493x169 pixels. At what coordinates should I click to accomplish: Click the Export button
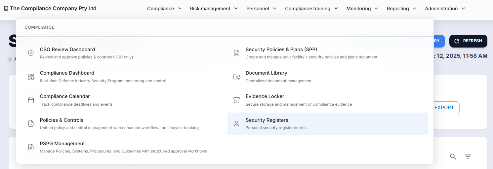click(x=444, y=108)
